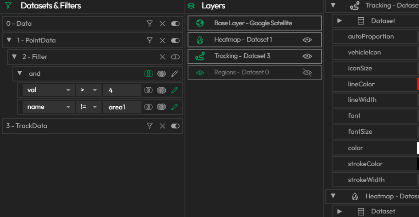Select the union icon on 'and' row
The width and height of the screenshot is (419, 217).
click(x=161, y=74)
